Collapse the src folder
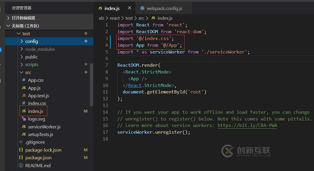This screenshot has width=314, height=171. (x=22, y=72)
